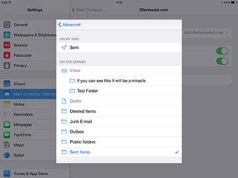Open Safari compass icon
This screenshot has width=238, height=178.
(7, 155)
